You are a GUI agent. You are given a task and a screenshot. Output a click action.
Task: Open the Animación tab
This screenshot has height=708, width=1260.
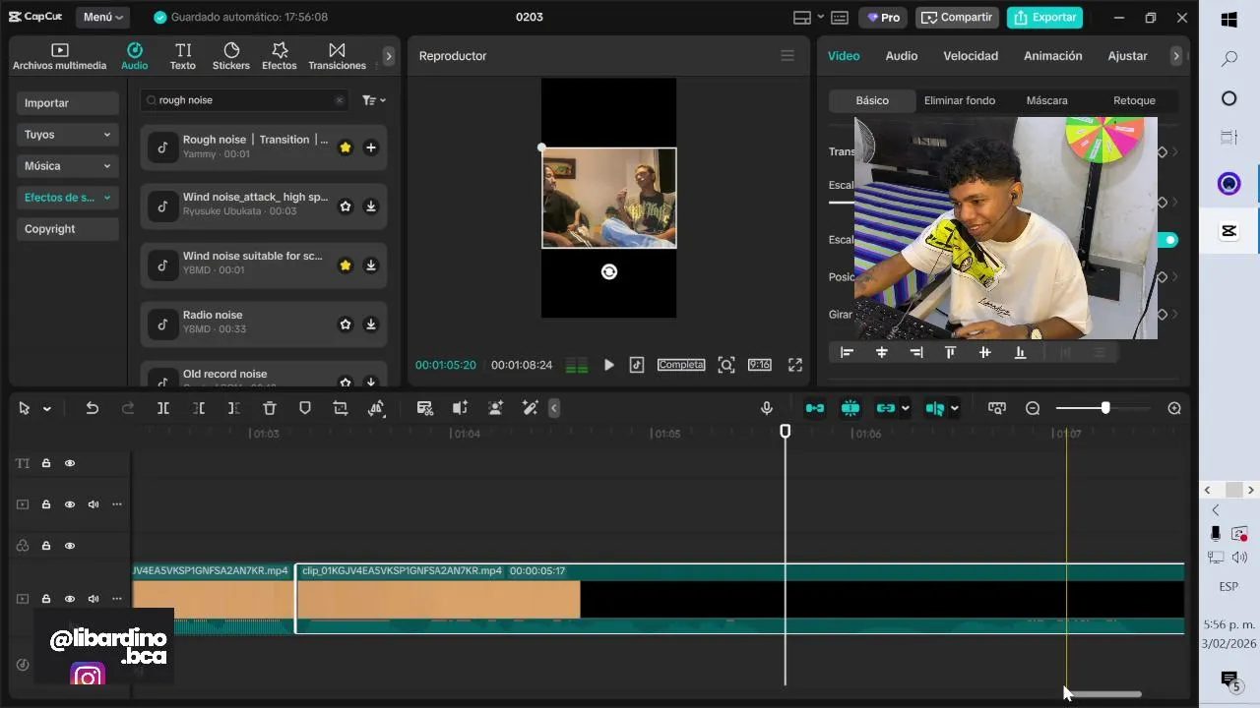(1053, 56)
